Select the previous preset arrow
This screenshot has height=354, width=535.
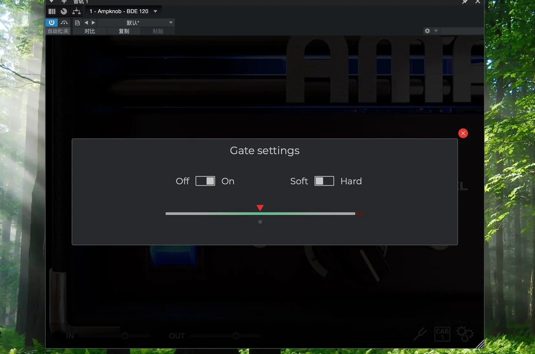click(x=86, y=23)
